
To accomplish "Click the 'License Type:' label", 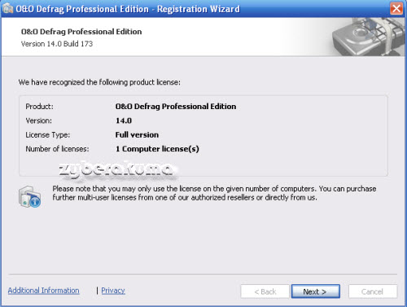I will (x=48, y=135).
